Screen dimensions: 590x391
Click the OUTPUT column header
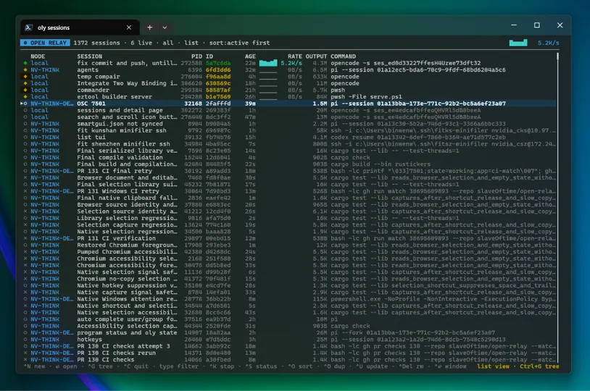point(316,56)
